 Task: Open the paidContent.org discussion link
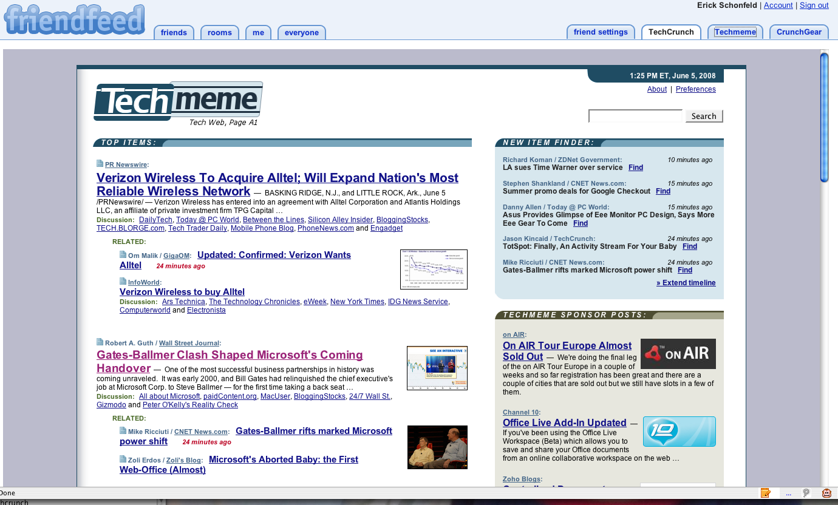pyautogui.click(x=230, y=396)
